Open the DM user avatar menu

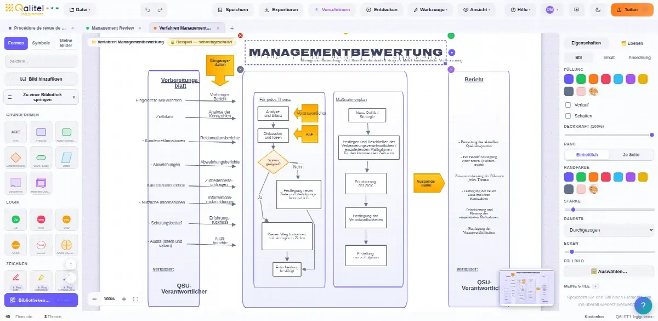coord(552,10)
